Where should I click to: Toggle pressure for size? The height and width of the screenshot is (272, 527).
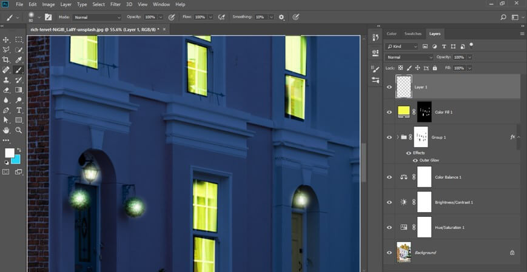tap(296, 17)
